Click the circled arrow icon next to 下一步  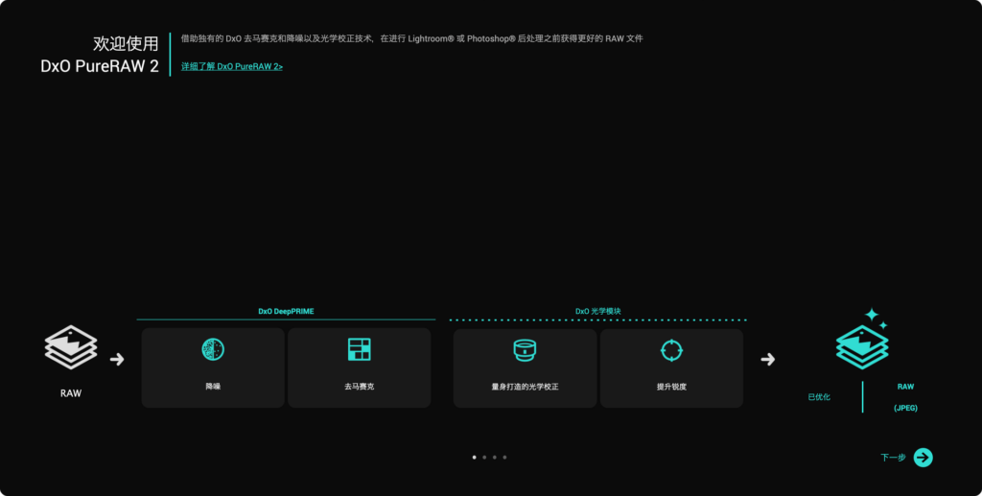[x=924, y=458]
